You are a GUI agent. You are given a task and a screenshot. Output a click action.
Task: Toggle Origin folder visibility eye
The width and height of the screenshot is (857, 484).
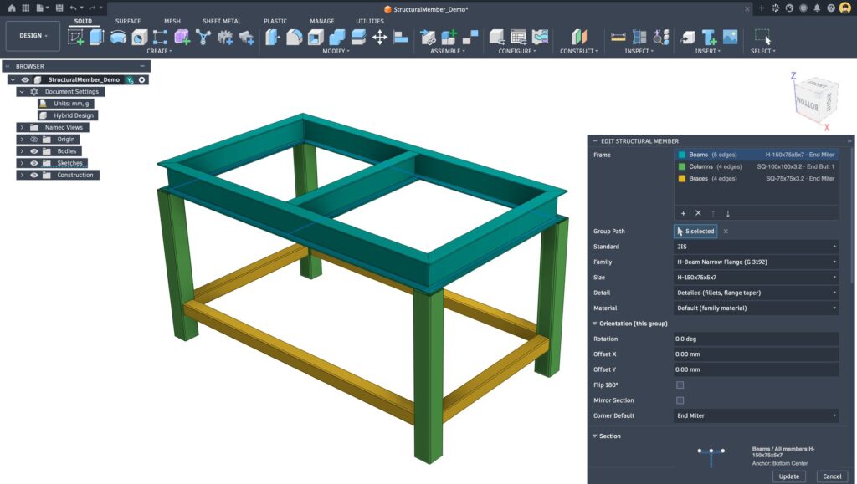(x=33, y=139)
